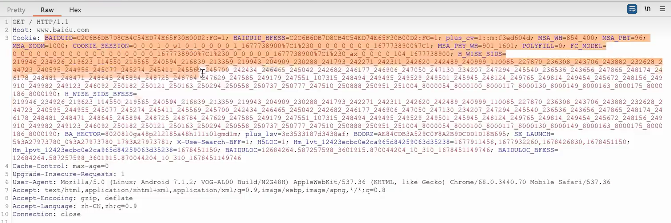The height and width of the screenshot is (223, 671).
Task: Click the H_WISE_SIDS_BFESS cookie name
Action: [x=99, y=94]
